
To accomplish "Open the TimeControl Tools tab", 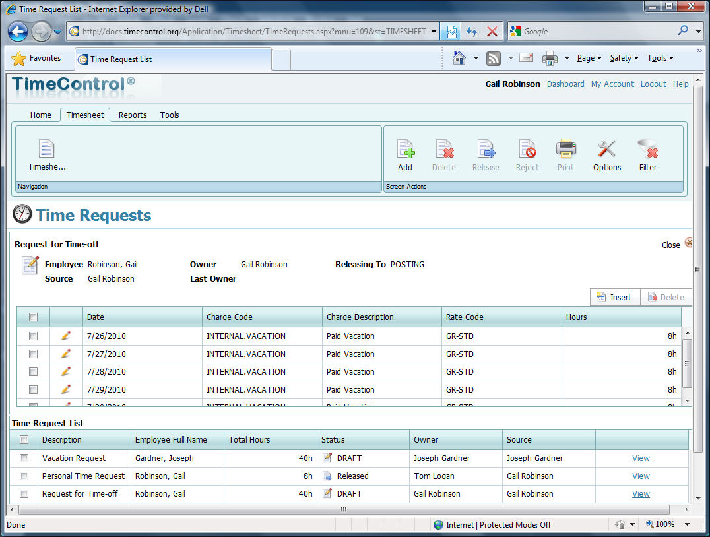I will 170,115.
